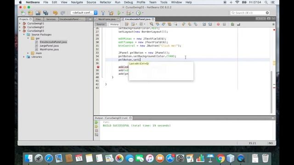Click the error marker on line 37

98,67
